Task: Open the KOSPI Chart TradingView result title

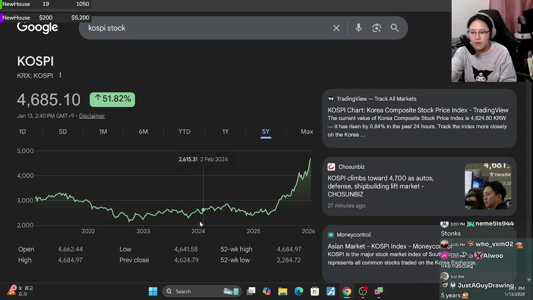Action: (x=418, y=110)
